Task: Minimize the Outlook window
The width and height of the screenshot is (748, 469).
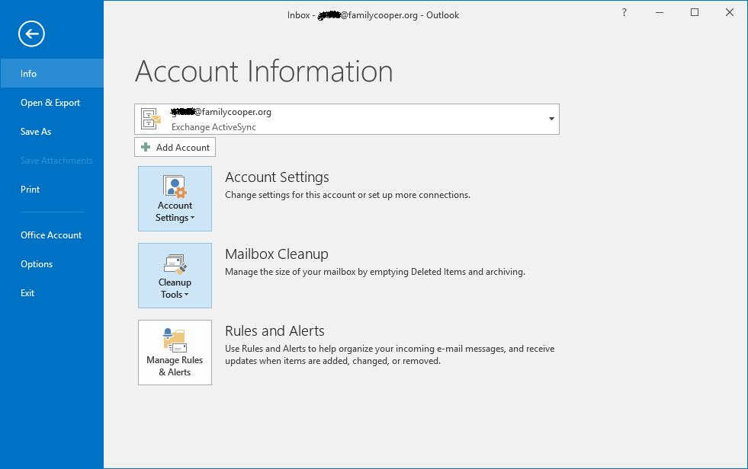Action: (x=660, y=12)
